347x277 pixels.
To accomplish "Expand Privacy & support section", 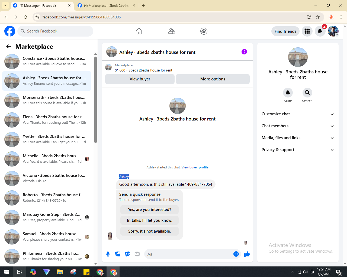I will [298, 150].
